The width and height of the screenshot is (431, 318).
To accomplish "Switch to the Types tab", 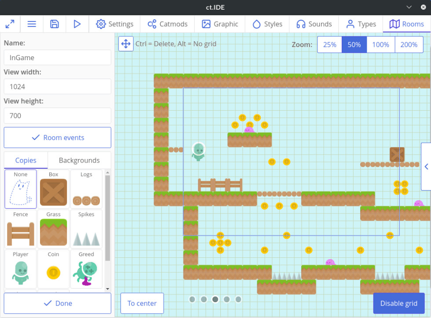I will click(361, 24).
